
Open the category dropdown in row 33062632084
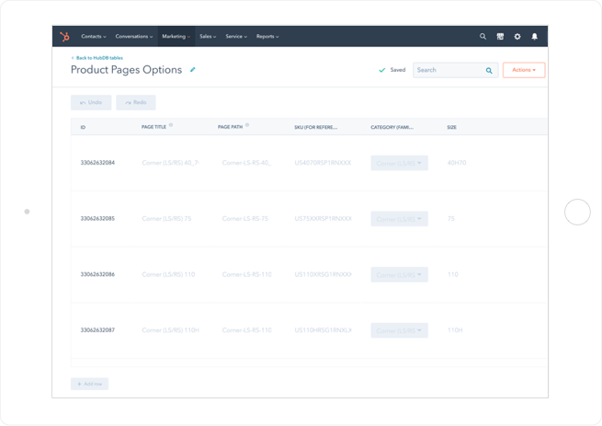tap(399, 163)
